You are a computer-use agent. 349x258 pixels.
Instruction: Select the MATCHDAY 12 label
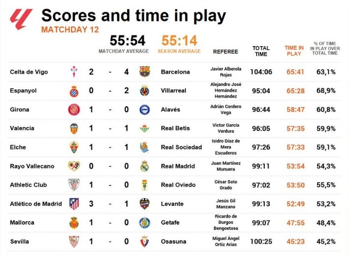pos(70,30)
